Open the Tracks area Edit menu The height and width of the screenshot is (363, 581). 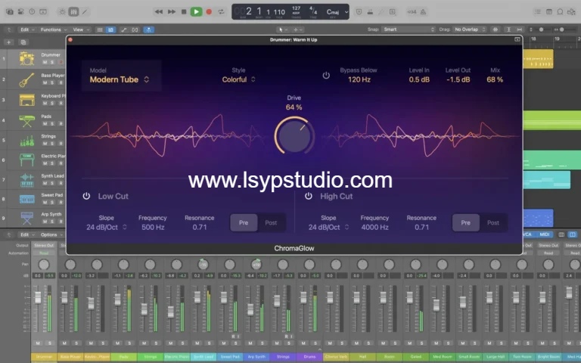(26, 29)
